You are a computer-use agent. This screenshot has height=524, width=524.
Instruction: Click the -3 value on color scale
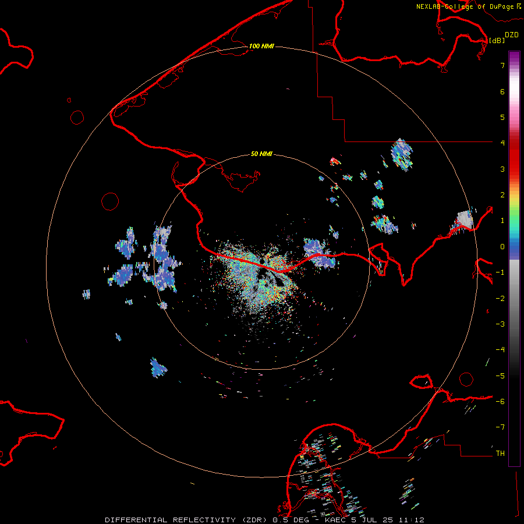pyautogui.click(x=500, y=324)
